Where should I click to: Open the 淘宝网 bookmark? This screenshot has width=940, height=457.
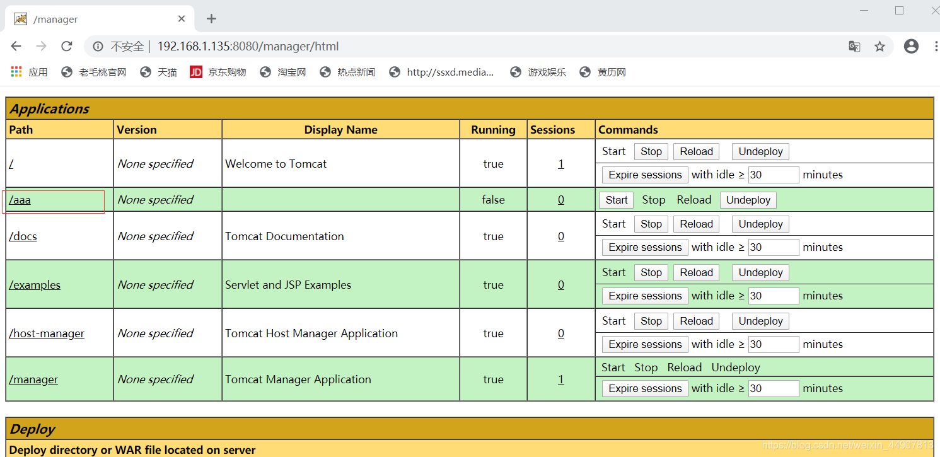click(x=283, y=72)
